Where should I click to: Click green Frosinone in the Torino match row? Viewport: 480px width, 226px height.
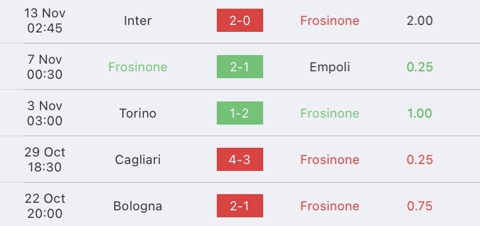pyautogui.click(x=330, y=113)
